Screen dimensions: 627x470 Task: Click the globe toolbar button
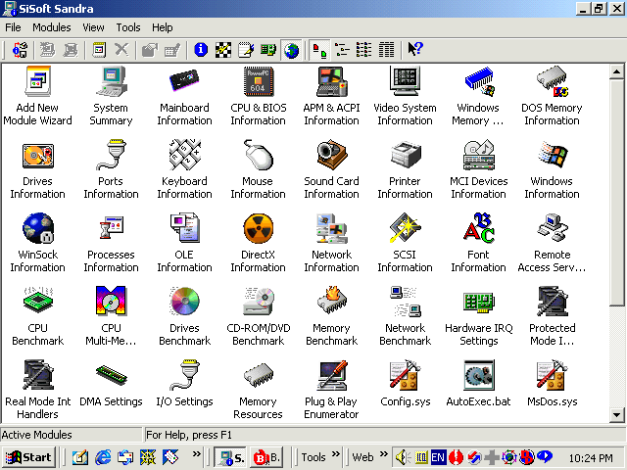pyautogui.click(x=292, y=50)
